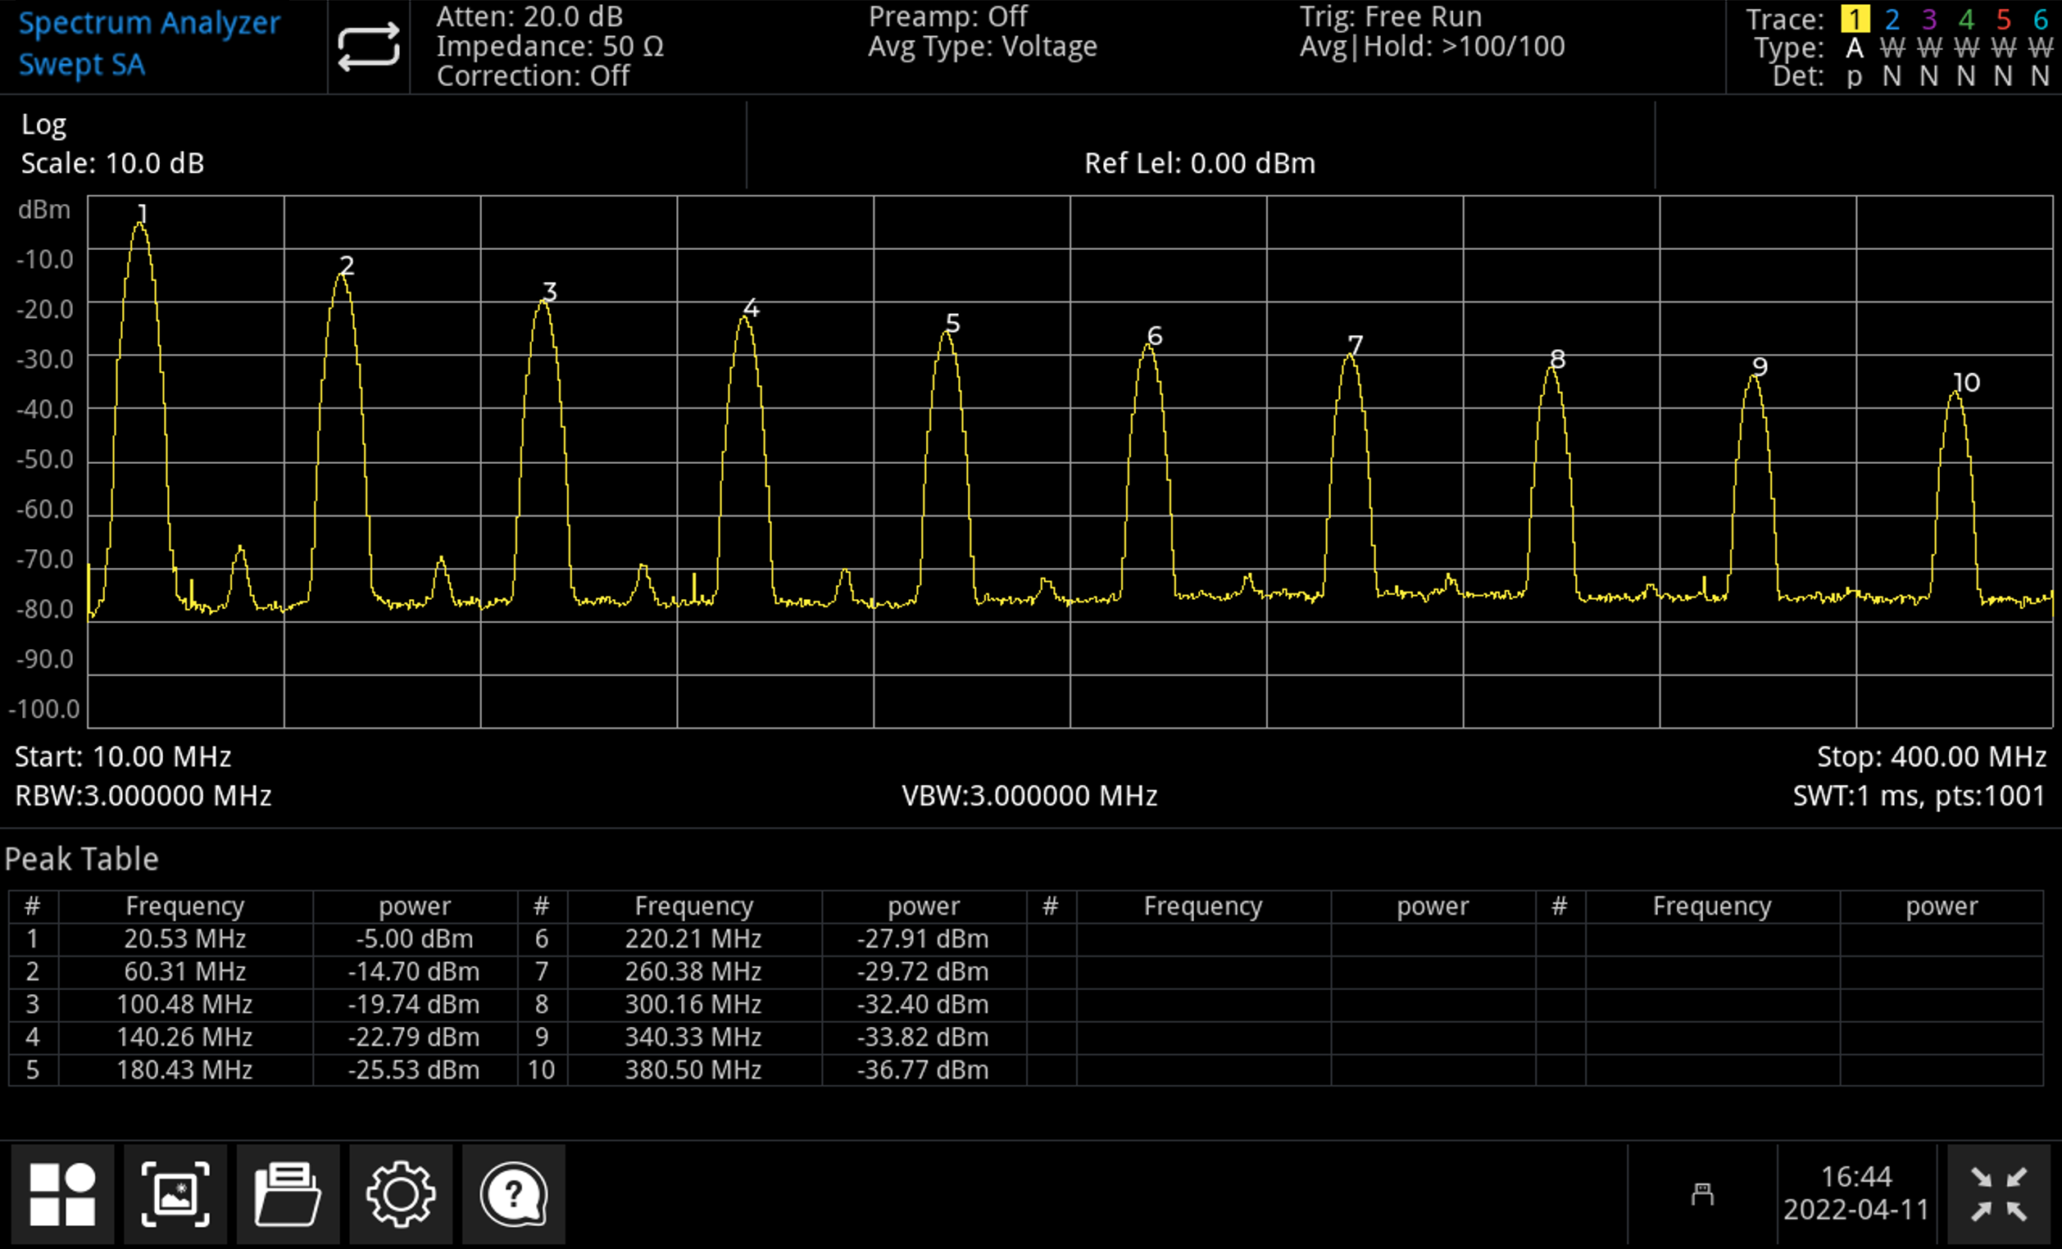Open the help question mark icon
The image size is (2062, 1249).
click(x=513, y=1194)
